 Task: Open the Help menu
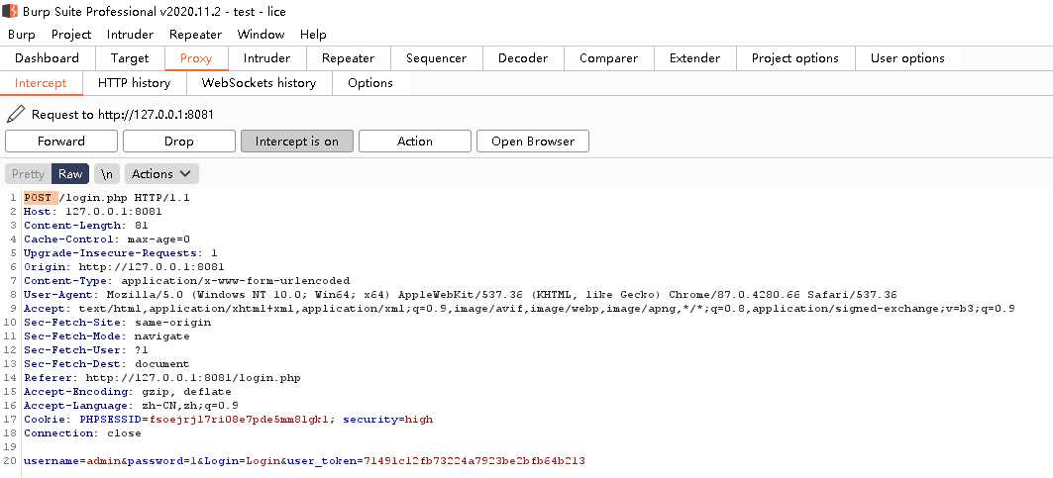[x=313, y=35]
